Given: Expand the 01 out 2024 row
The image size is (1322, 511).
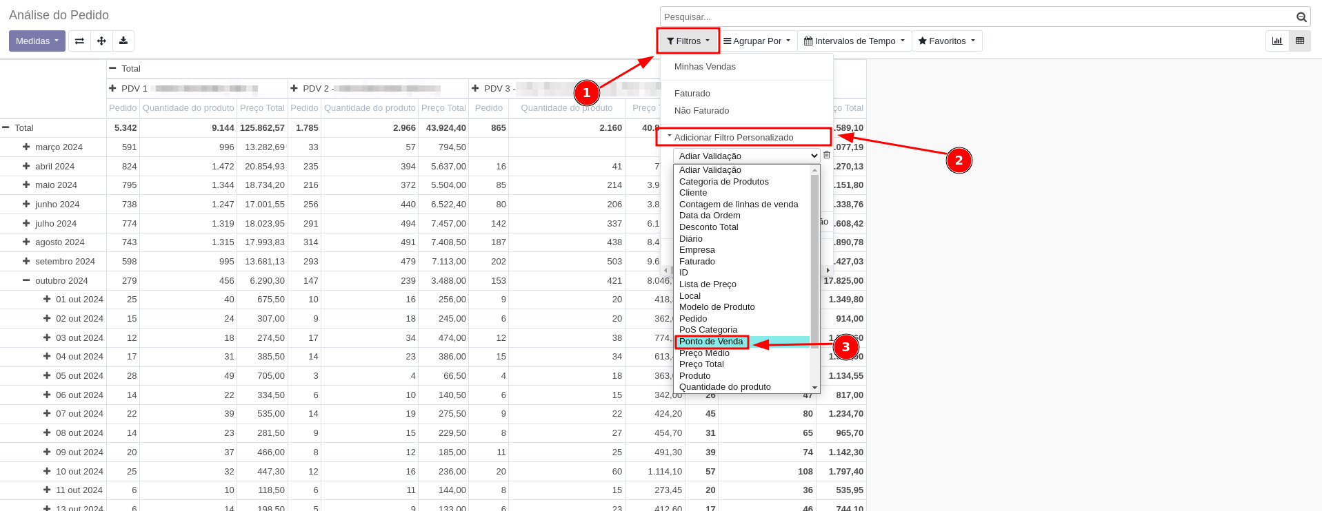Looking at the screenshot, I should pos(47,299).
